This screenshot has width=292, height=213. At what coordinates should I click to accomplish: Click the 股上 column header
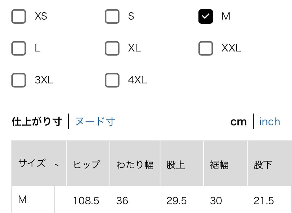(x=176, y=164)
